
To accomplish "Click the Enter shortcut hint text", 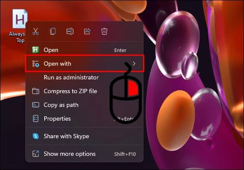I will [120, 50].
